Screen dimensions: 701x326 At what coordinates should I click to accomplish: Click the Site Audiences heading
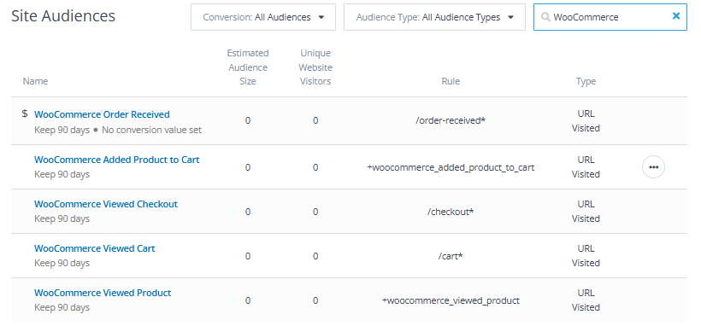[x=63, y=16]
